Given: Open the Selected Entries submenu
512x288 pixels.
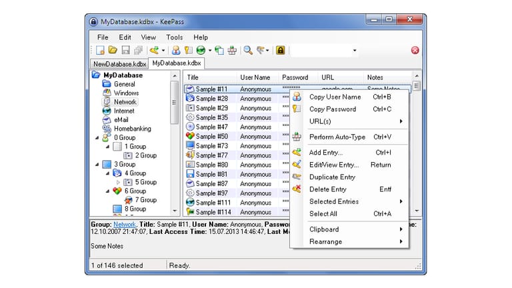Looking at the screenshot, I should tap(349, 201).
